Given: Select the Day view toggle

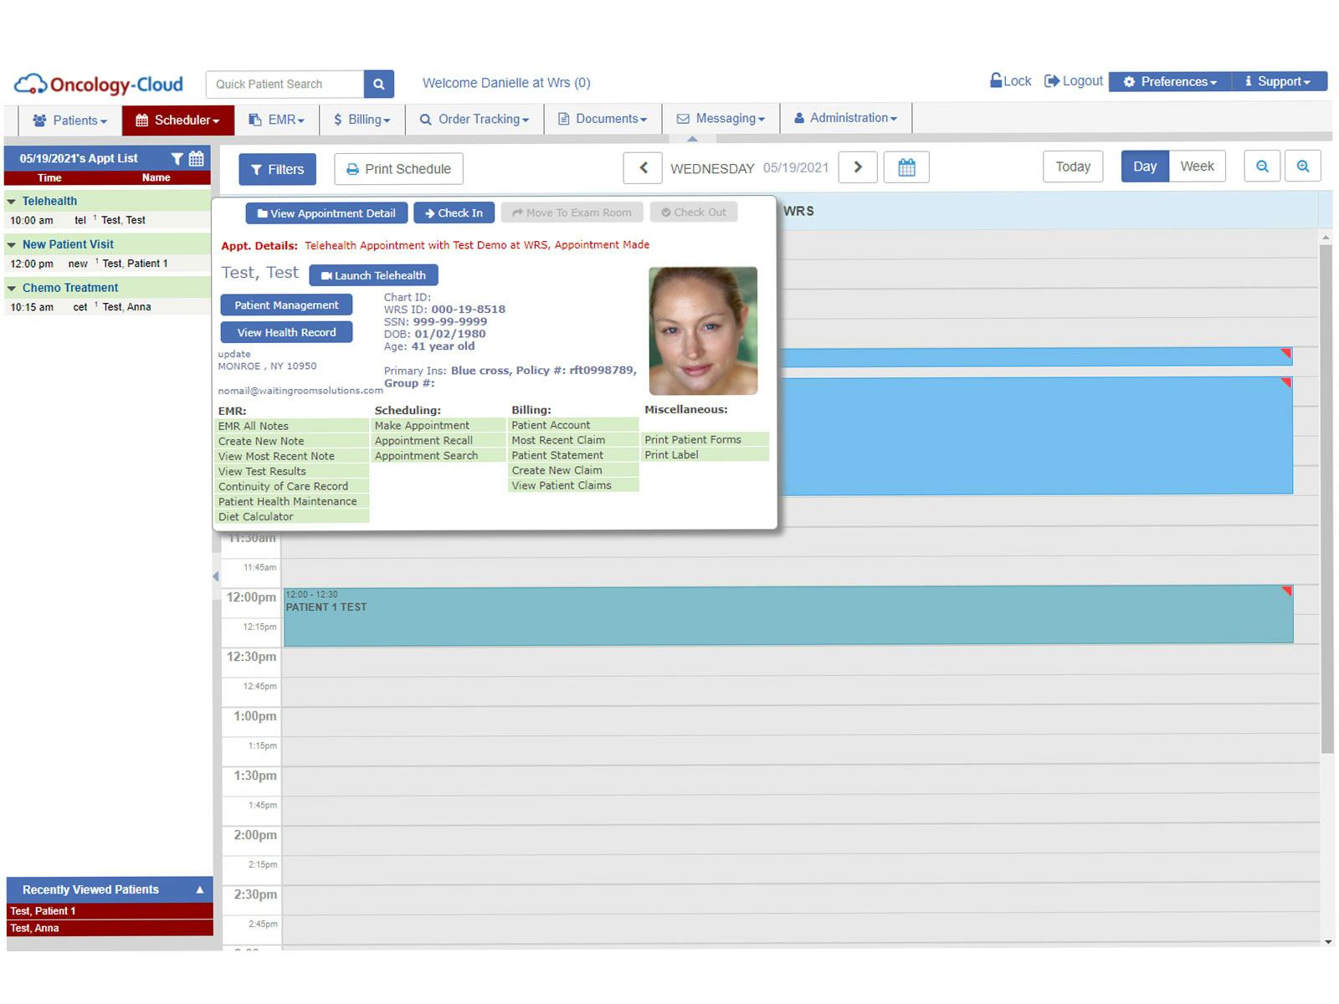Looking at the screenshot, I should [1144, 166].
